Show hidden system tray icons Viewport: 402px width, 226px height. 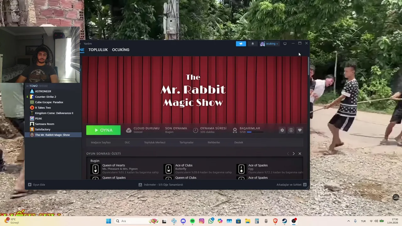point(348,221)
